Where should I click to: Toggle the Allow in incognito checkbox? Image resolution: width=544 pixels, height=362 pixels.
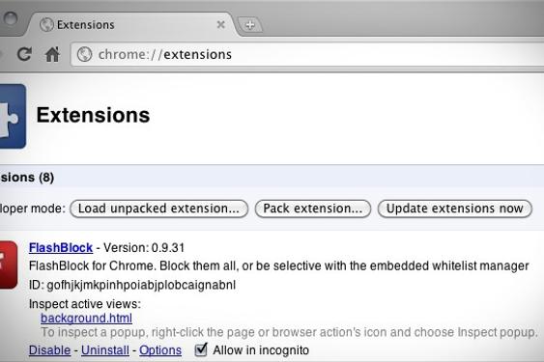point(201,349)
